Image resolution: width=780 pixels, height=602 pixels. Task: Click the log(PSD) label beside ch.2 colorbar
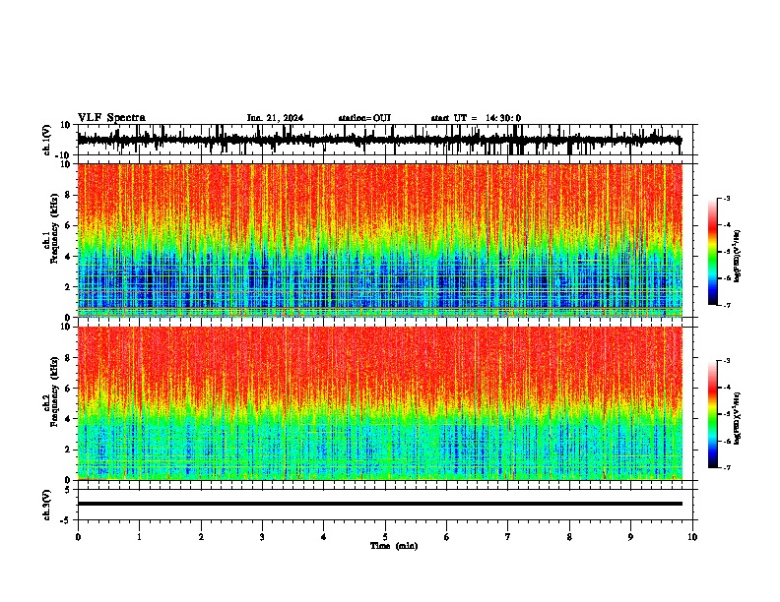tap(738, 418)
